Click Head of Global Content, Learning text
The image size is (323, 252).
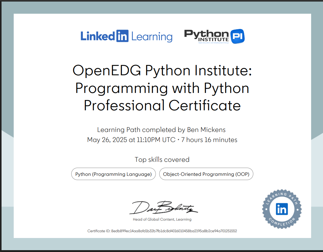pyautogui.click(x=162, y=219)
